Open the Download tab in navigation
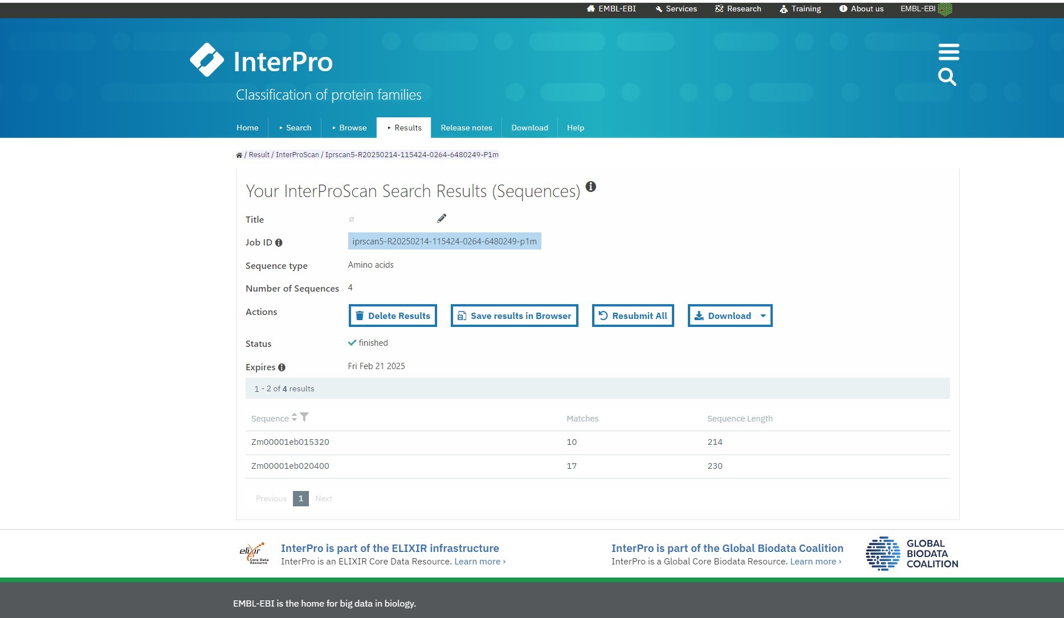The height and width of the screenshot is (618, 1064). pyautogui.click(x=529, y=128)
